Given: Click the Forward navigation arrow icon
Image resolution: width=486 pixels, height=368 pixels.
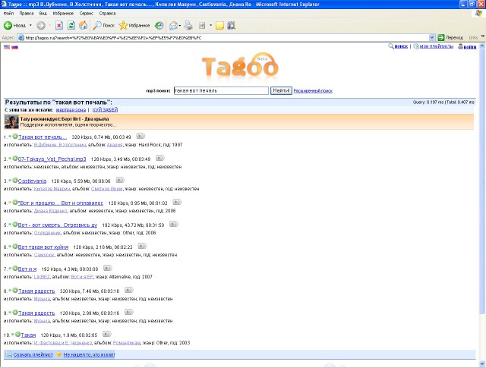Looking at the screenshot, I should pos(41,25).
